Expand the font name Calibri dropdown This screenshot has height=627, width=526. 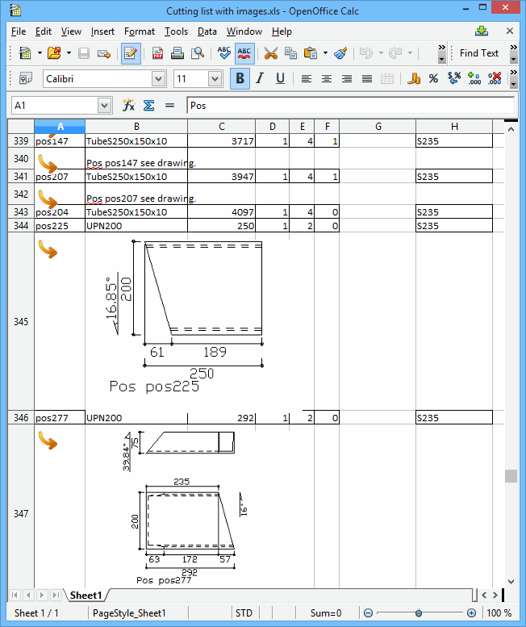(159, 79)
